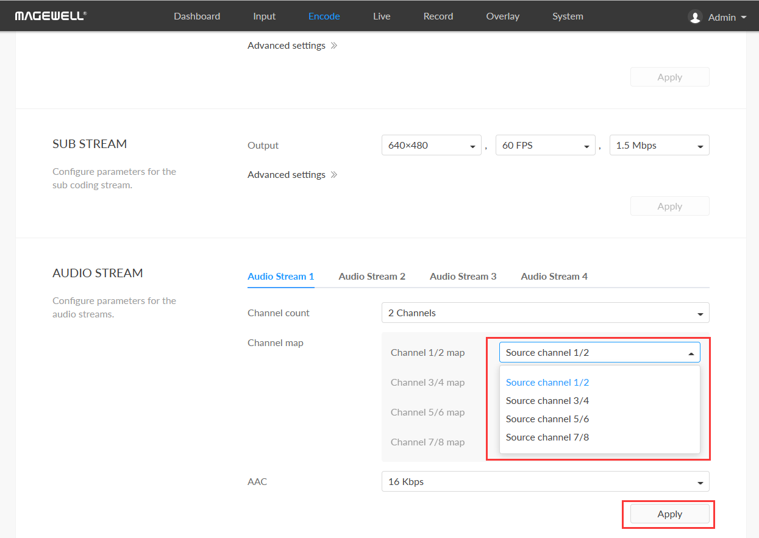The height and width of the screenshot is (538, 759).
Task: Click the AUDIO STREAM heading
Action: [98, 274]
